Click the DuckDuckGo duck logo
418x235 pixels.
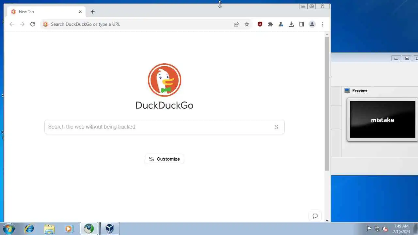click(x=165, y=80)
